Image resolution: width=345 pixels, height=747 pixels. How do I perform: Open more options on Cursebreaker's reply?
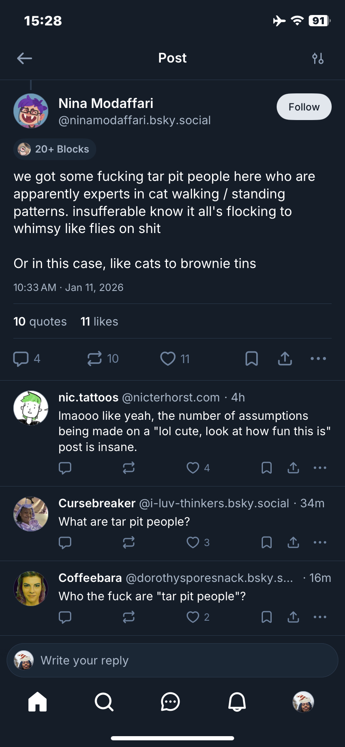point(320,542)
